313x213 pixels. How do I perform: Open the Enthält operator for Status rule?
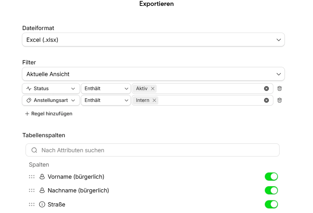pos(106,89)
